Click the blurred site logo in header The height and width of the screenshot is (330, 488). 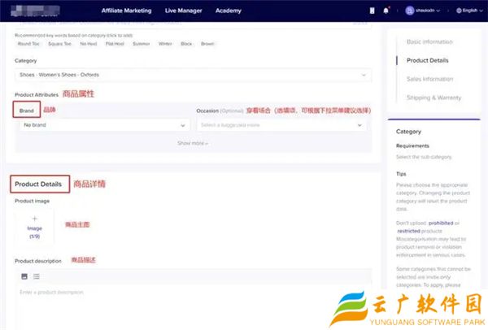35,11
